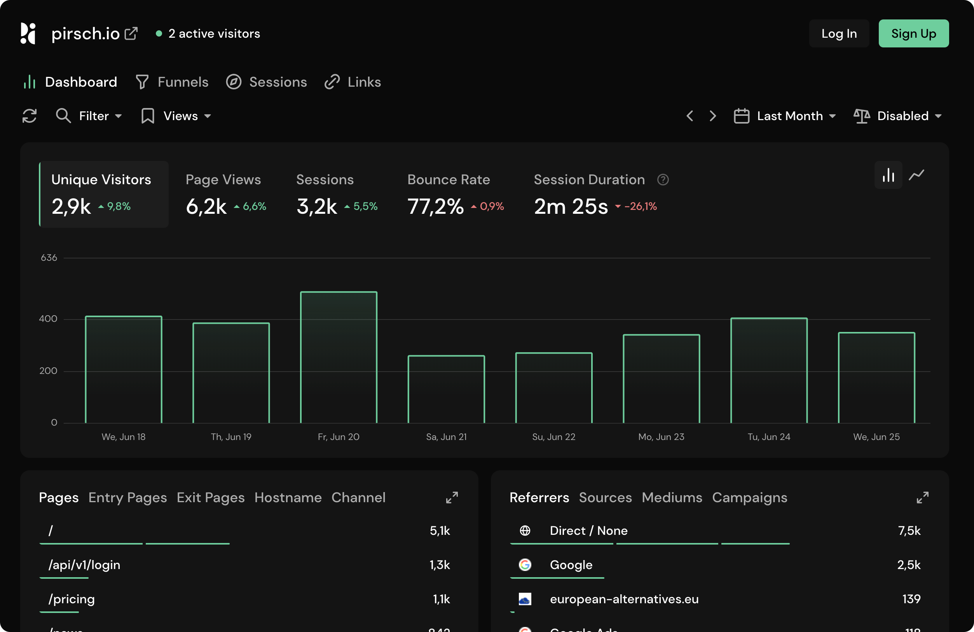The height and width of the screenshot is (632, 974).
Task: Expand the Referrers panel to fullscreen
Action: tap(923, 498)
